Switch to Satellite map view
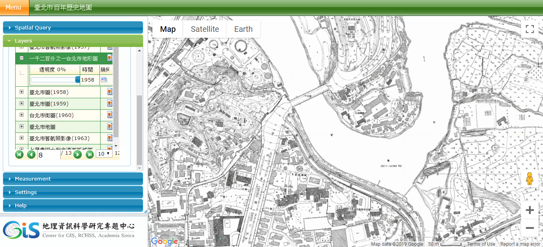 pos(205,29)
